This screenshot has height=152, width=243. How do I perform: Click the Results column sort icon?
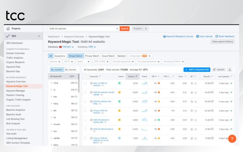(212, 77)
